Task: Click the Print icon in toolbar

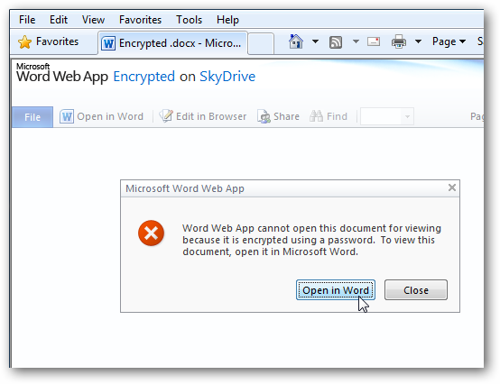Action: 399,41
